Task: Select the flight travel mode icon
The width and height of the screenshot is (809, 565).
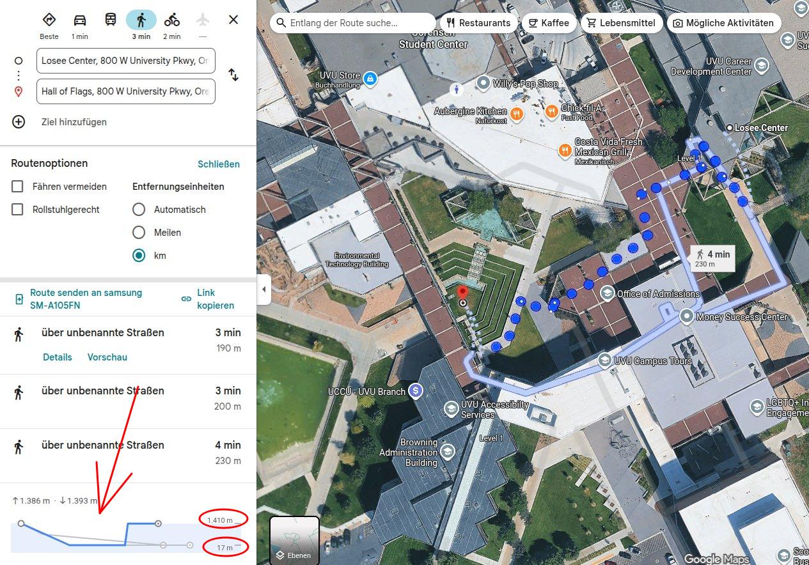Action: pos(203,20)
